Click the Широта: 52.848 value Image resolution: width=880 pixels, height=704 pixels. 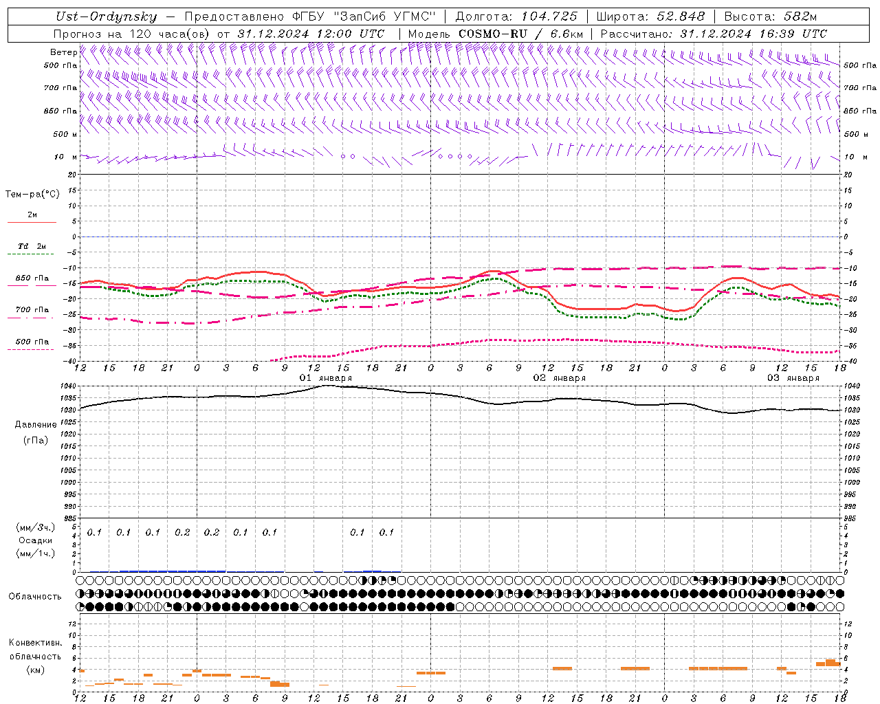point(650,17)
